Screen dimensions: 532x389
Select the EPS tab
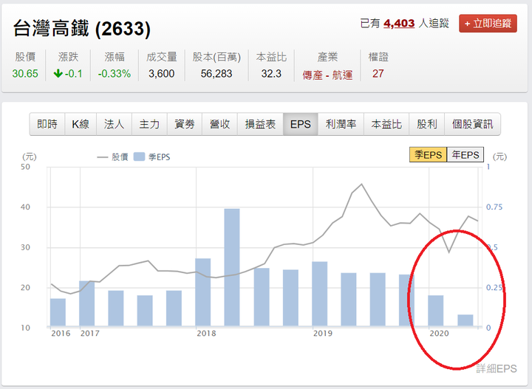(x=300, y=124)
